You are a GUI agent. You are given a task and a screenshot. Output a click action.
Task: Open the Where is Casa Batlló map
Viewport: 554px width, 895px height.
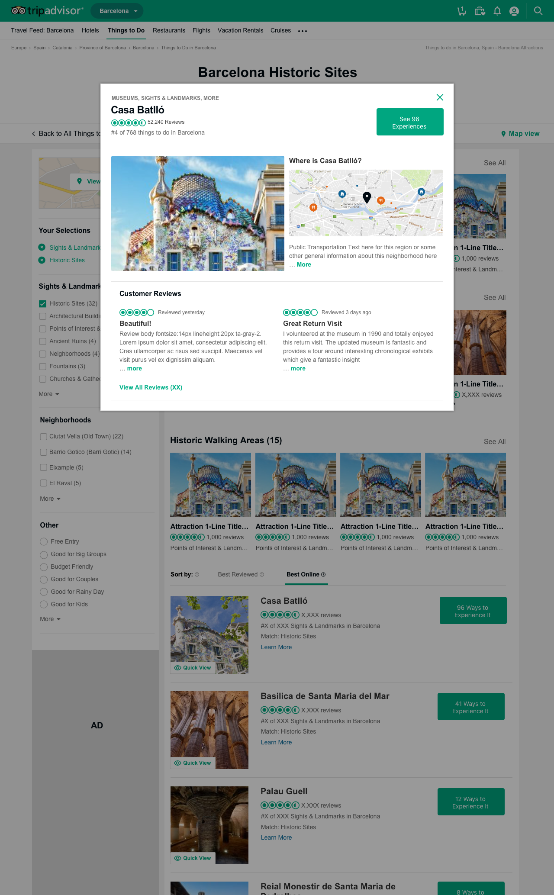366,203
